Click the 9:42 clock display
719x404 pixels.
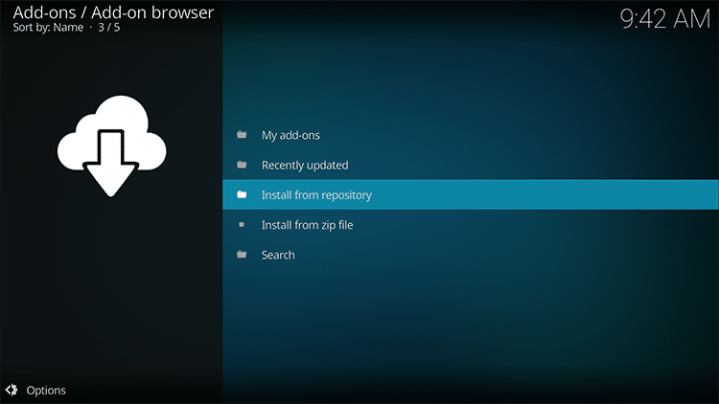tap(647, 19)
